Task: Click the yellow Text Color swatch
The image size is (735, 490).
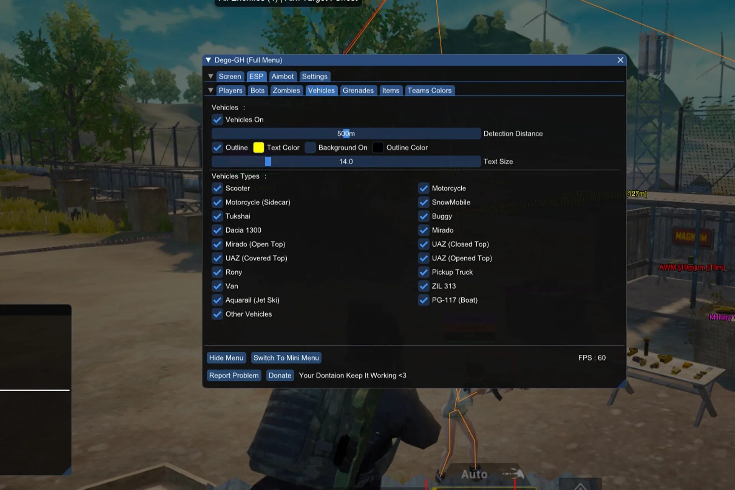Action: pos(258,147)
